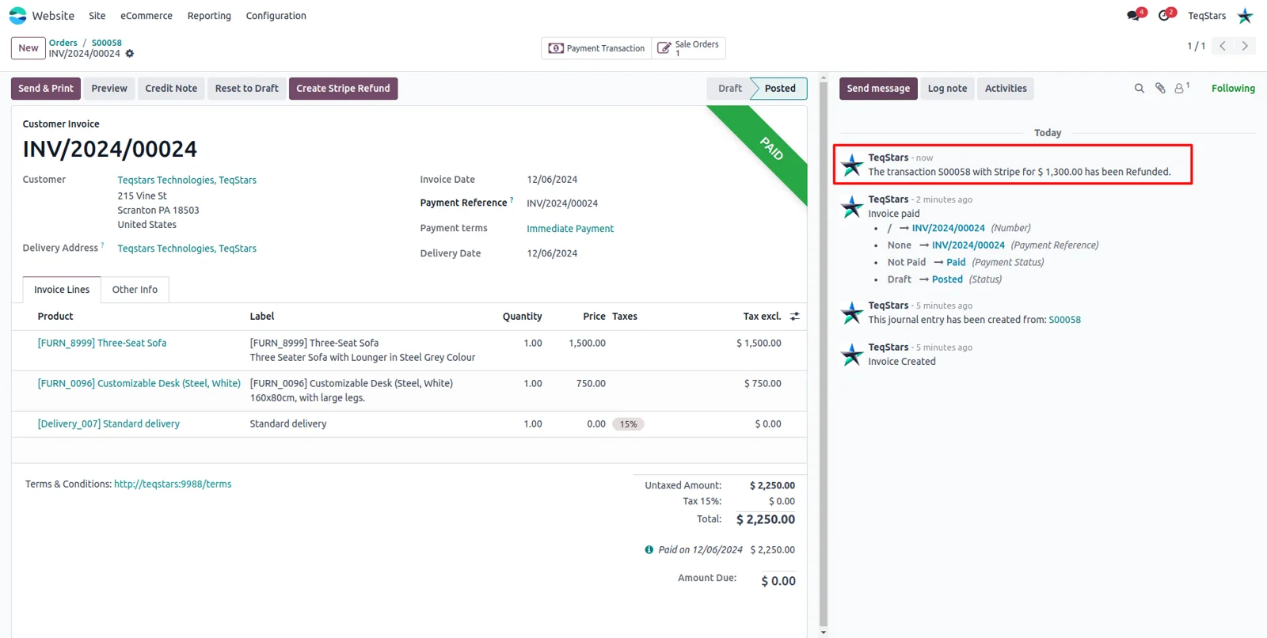Open the invoice actions gear menu
Image resolution: width=1267 pixels, height=638 pixels.
(x=130, y=54)
